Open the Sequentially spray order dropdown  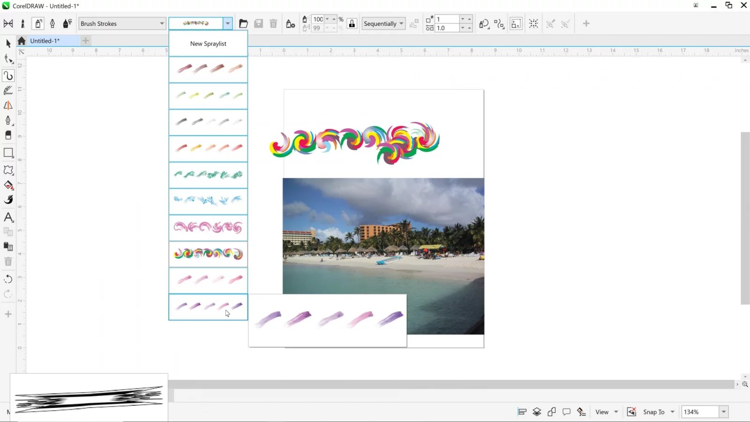383,23
